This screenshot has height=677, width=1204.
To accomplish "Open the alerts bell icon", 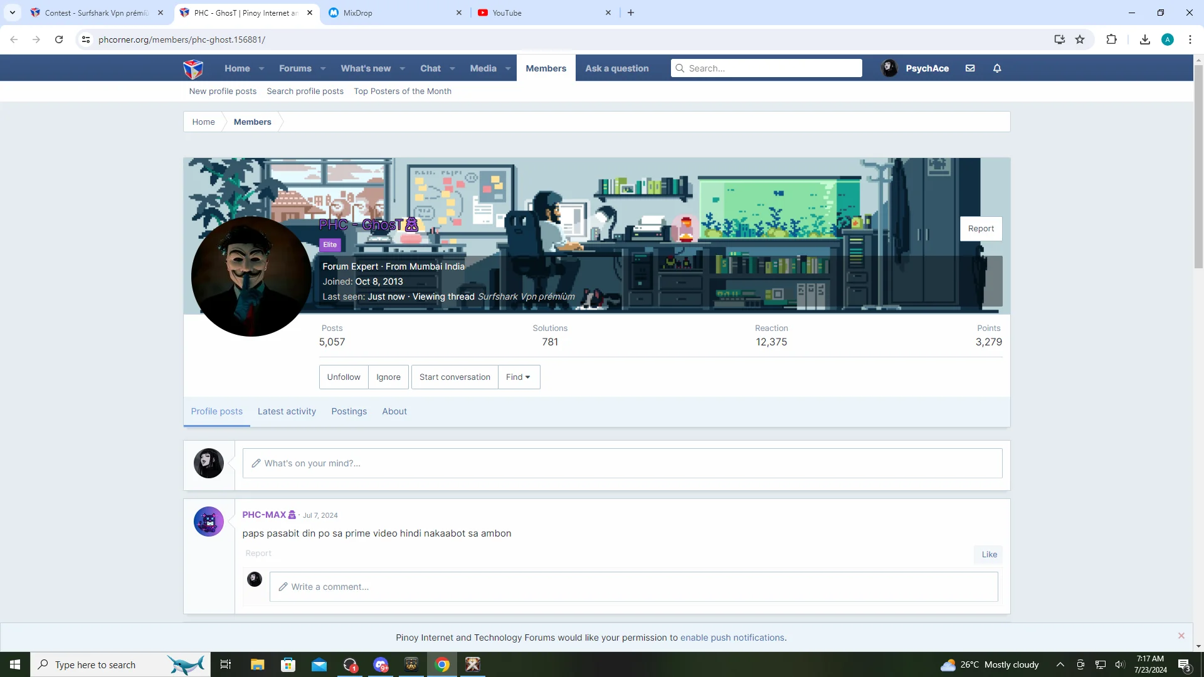I will pyautogui.click(x=997, y=68).
